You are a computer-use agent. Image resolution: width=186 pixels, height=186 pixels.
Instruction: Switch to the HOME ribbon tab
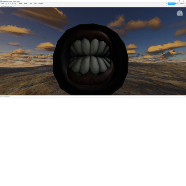[x=20, y=4]
